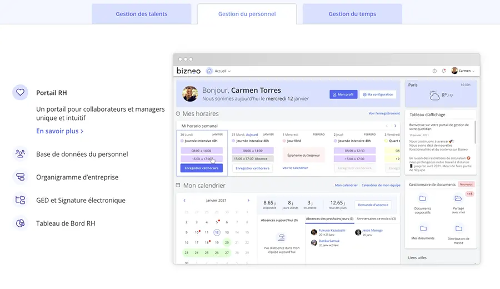Switch to Gestion des talents tab
This screenshot has height=289, width=500.
[141, 14]
